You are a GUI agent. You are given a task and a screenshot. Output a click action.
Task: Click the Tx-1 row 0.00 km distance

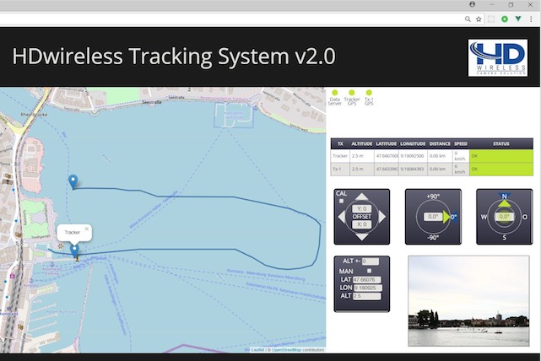[x=440, y=169]
